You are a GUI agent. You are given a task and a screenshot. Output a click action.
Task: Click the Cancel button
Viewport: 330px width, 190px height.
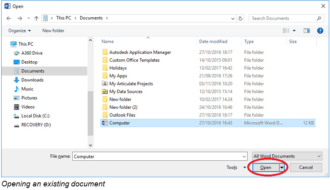point(306,168)
